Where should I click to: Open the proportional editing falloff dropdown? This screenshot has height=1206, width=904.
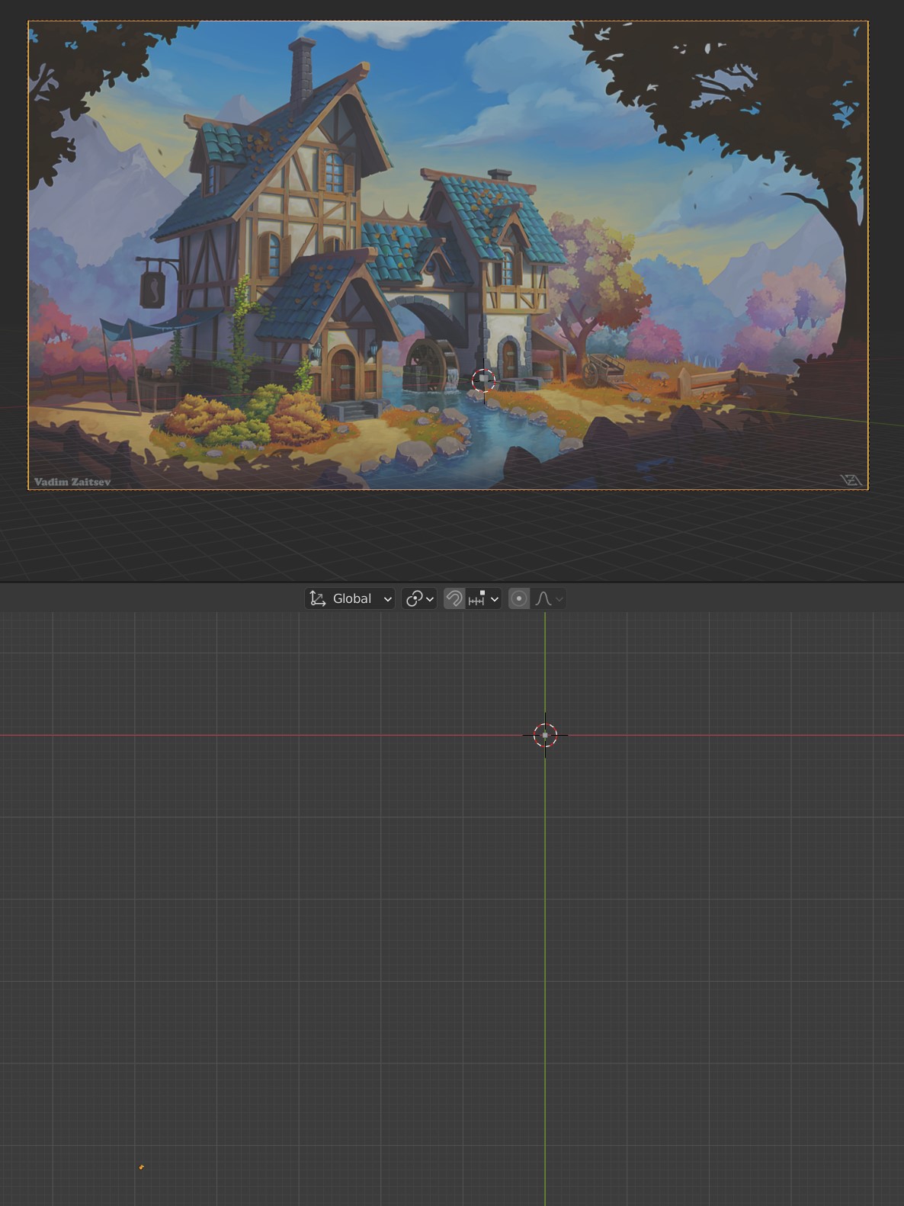click(549, 598)
